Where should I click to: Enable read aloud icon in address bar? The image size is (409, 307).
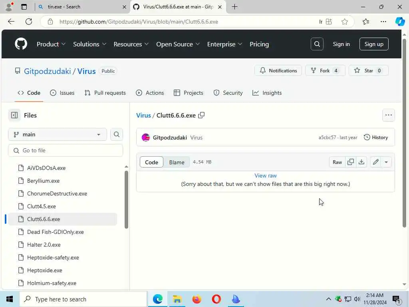tap(321, 22)
